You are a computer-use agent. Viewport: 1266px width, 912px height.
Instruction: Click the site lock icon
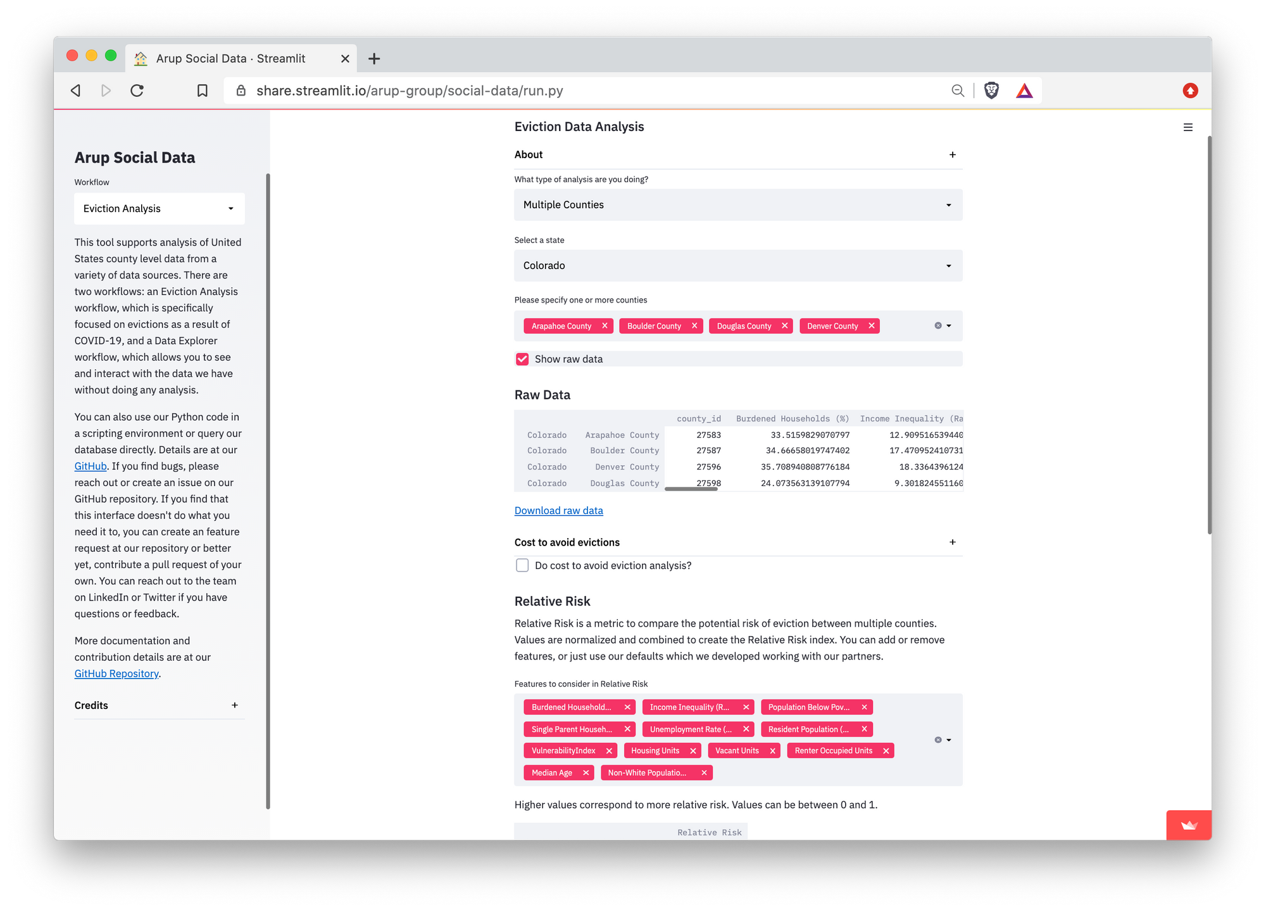(x=241, y=91)
